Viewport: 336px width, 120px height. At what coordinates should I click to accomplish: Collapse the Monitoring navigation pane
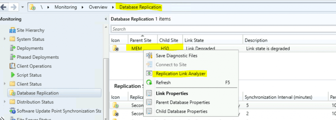click(x=106, y=19)
